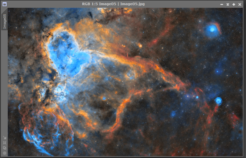Maximize the Image05 window with the plus button
This screenshot has width=246, height=158.
coord(234,4)
